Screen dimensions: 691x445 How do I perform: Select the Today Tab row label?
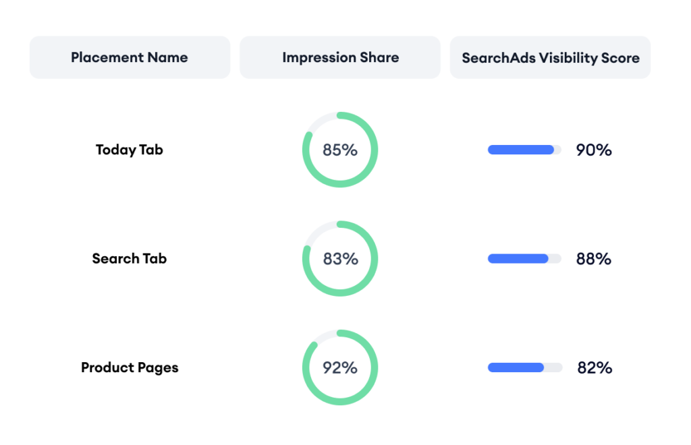[130, 150]
